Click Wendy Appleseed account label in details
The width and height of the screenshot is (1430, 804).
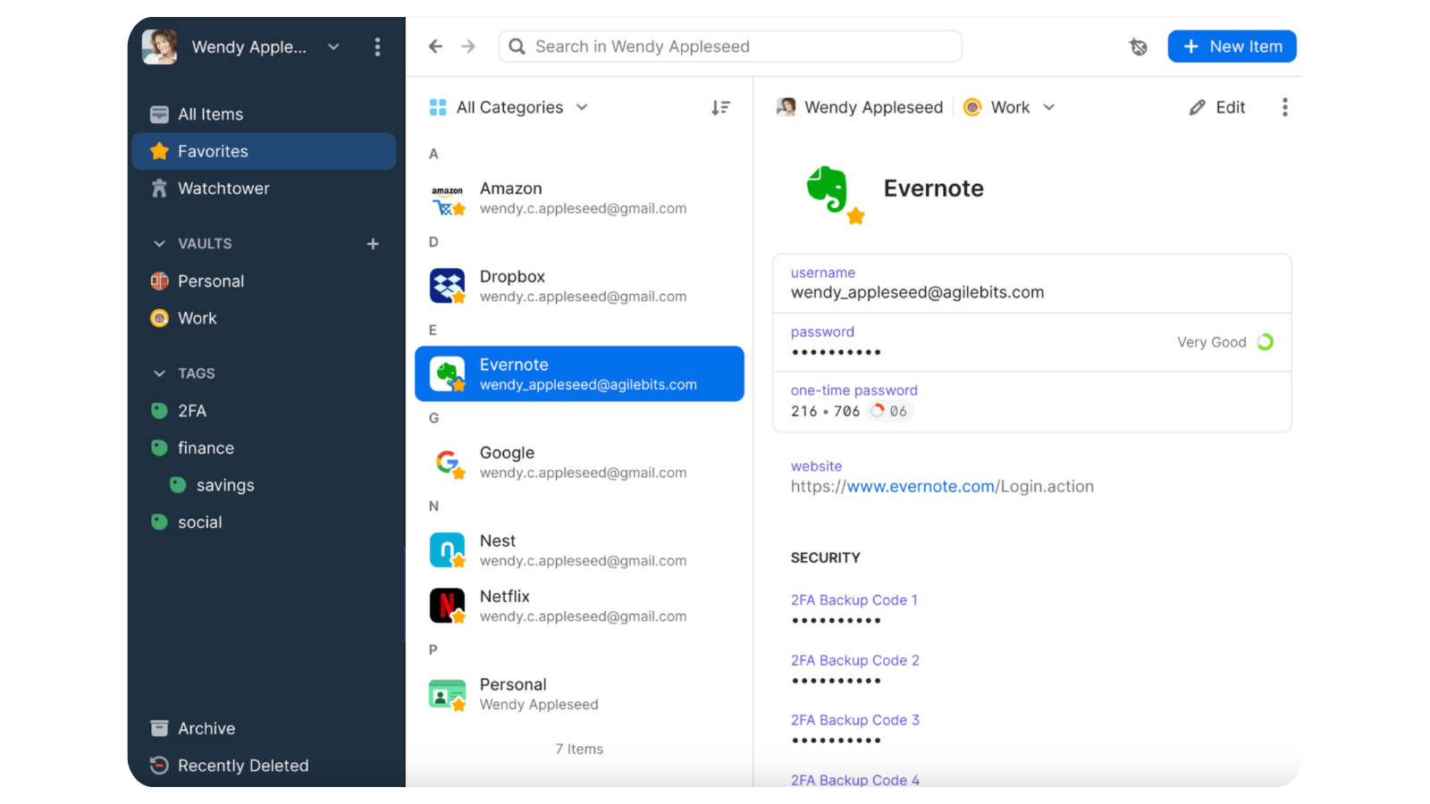860,107
